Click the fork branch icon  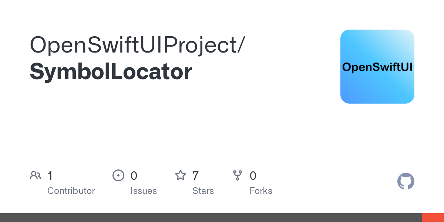coord(238,175)
